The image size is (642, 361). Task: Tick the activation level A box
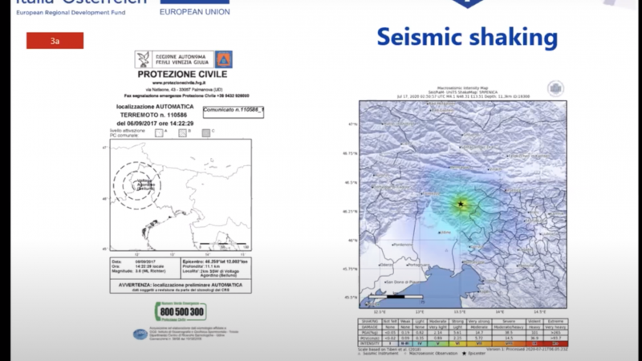pos(159,133)
